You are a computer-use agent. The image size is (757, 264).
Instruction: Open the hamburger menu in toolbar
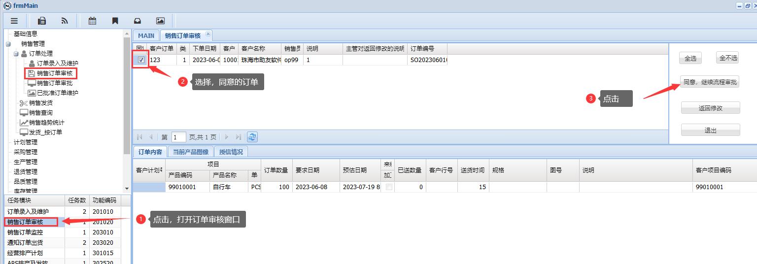click(14, 21)
